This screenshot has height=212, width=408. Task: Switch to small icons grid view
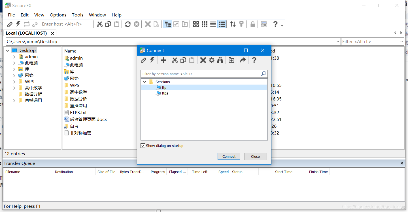tap(205, 24)
